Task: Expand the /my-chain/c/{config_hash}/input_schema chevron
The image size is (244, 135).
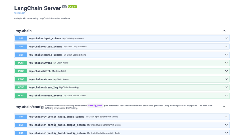Action: tap(226, 117)
